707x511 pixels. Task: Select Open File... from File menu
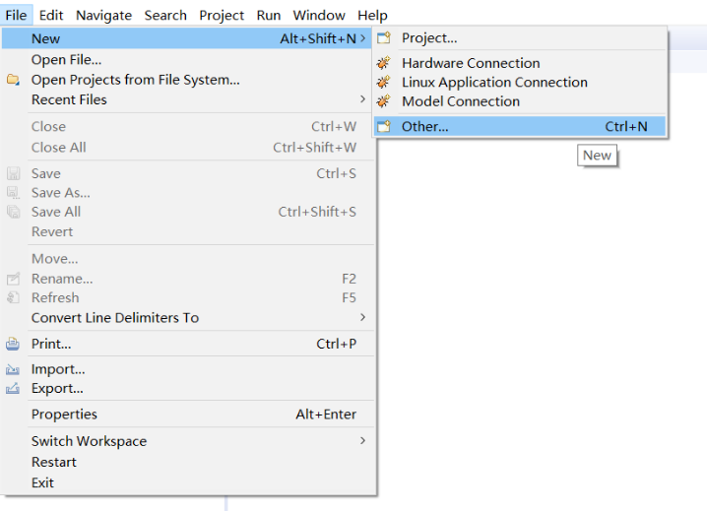66,60
